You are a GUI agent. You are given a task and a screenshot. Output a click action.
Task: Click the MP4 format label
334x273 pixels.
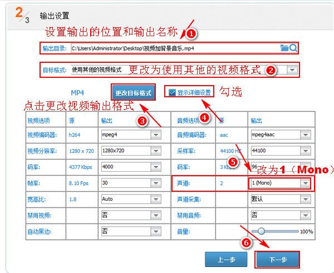pyautogui.click(x=77, y=93)
